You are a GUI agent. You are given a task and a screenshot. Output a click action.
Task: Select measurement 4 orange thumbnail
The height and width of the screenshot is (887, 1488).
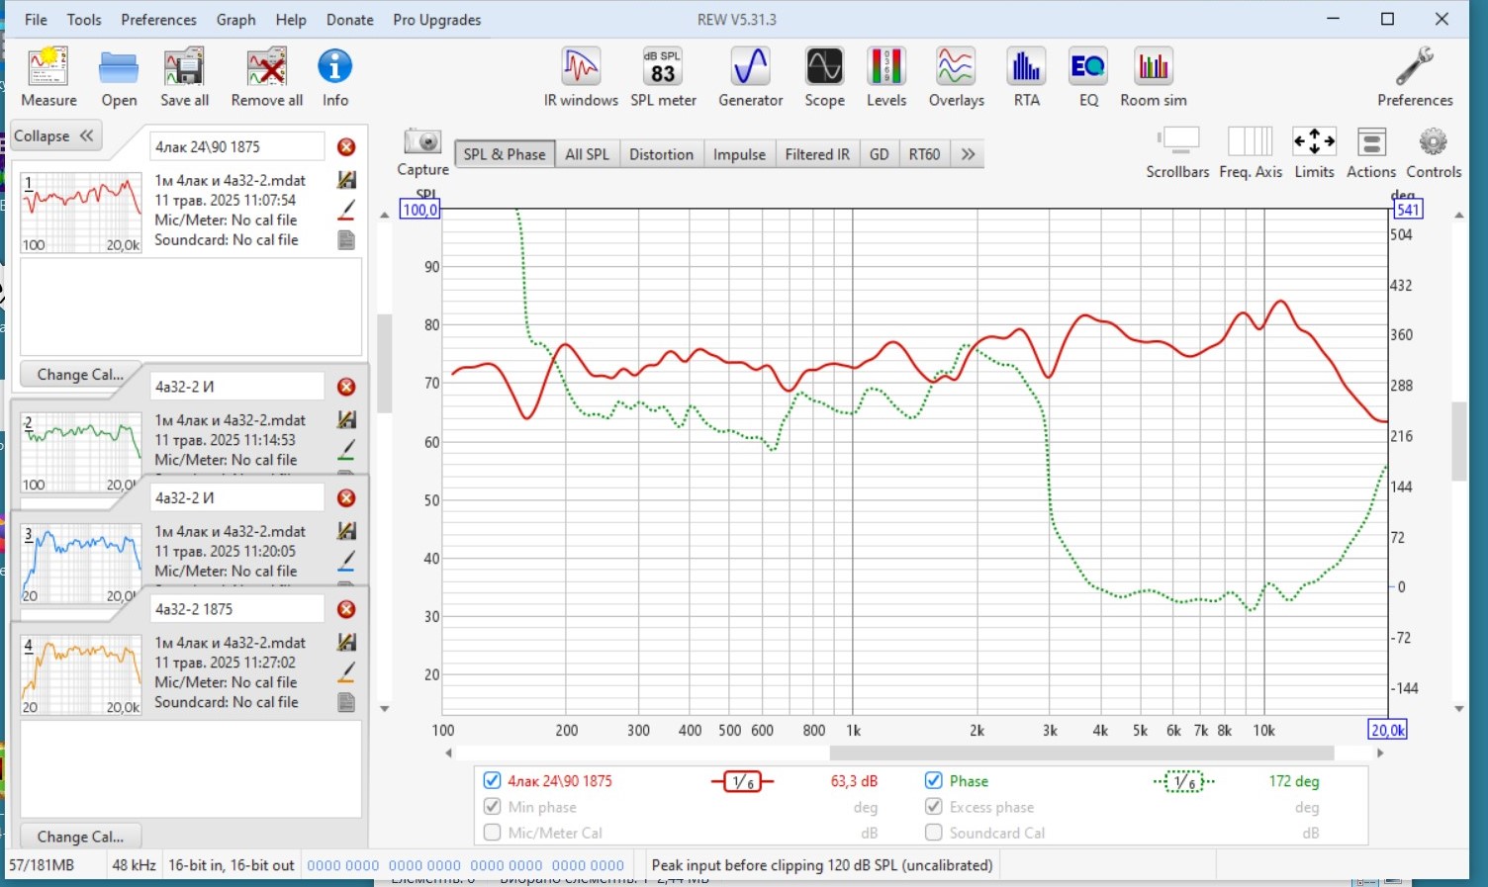tap(81, 675)
